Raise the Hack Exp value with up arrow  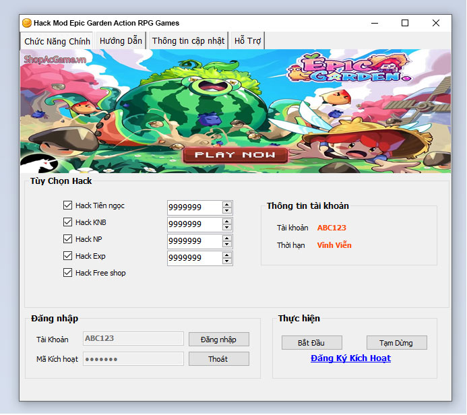pos(227,255)
